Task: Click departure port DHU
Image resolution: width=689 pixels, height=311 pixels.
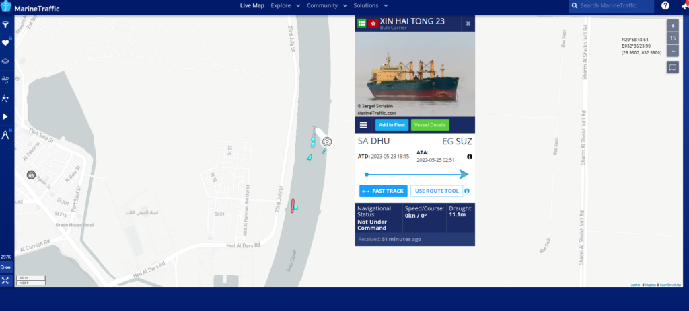Action: pos(380,141)
